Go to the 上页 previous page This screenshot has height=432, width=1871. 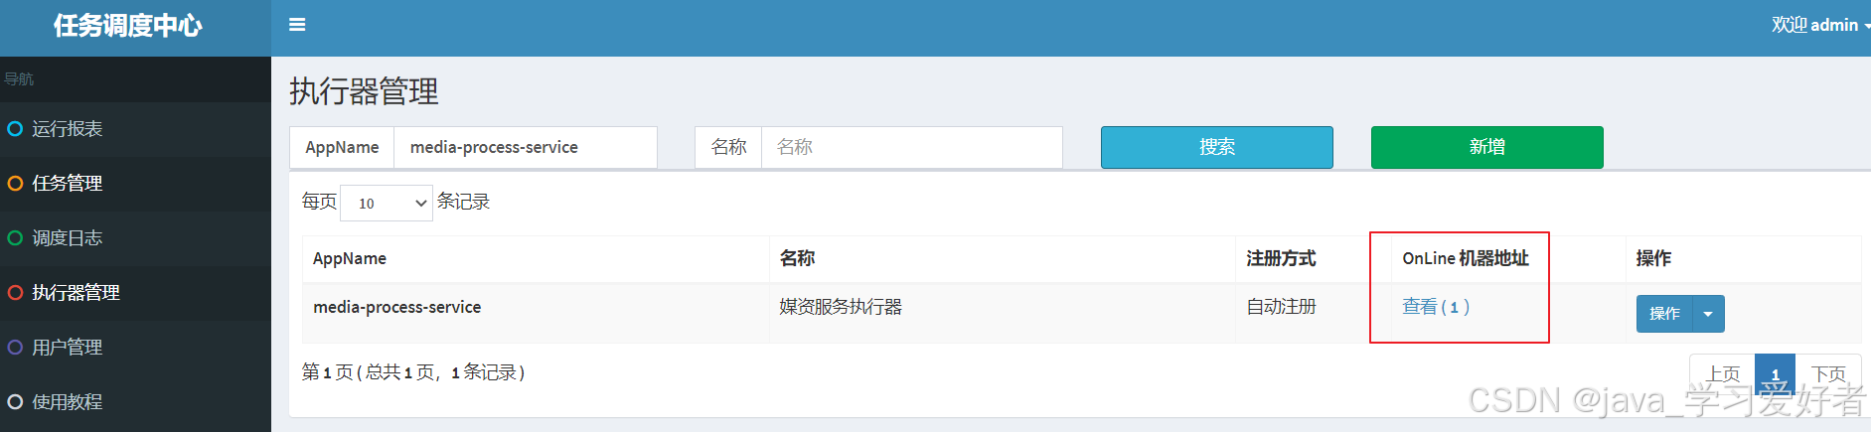click(1723, 374)
